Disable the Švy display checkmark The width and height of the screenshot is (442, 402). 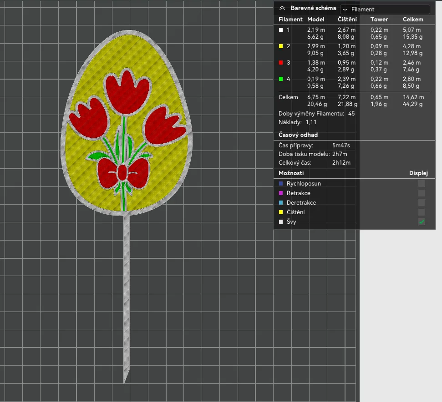coord(422,221)
